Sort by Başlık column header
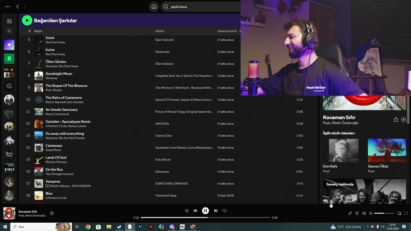411x231 pixels. click(x=38, y=31)
